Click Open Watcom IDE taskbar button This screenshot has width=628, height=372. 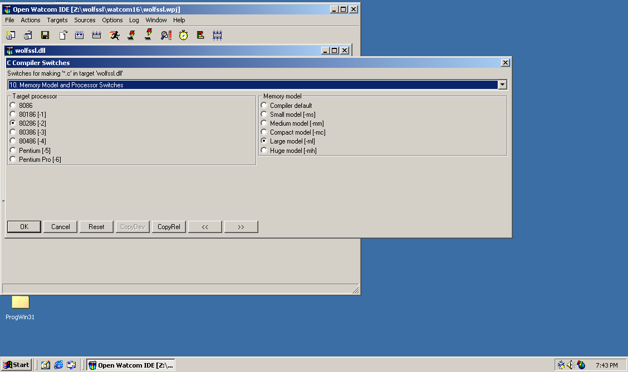pyautogui.click(x=131, y=365)
